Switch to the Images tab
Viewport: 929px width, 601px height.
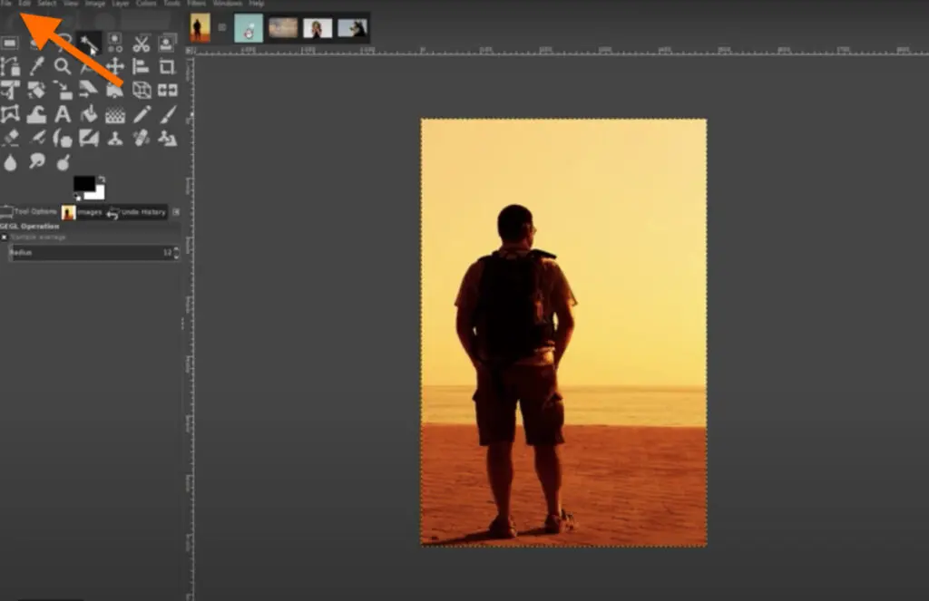coord(82,212)
